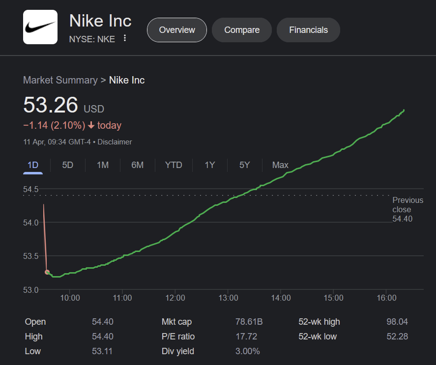Click the Nike Inc title heading

coord(100,21)
